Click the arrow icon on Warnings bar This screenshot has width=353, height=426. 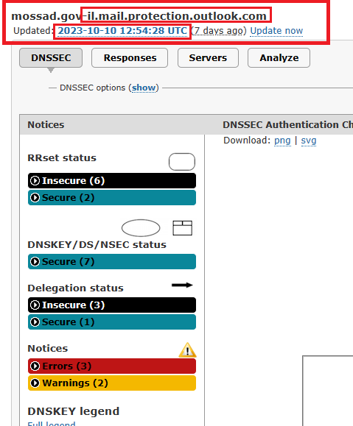(35, 383)
